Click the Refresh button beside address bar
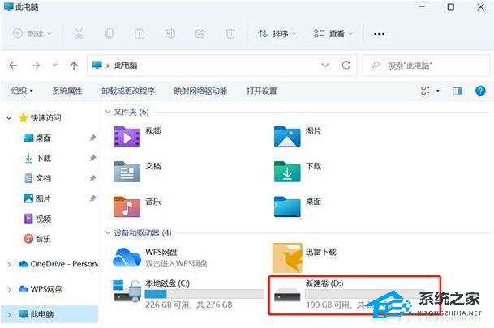 pos(346,65)
